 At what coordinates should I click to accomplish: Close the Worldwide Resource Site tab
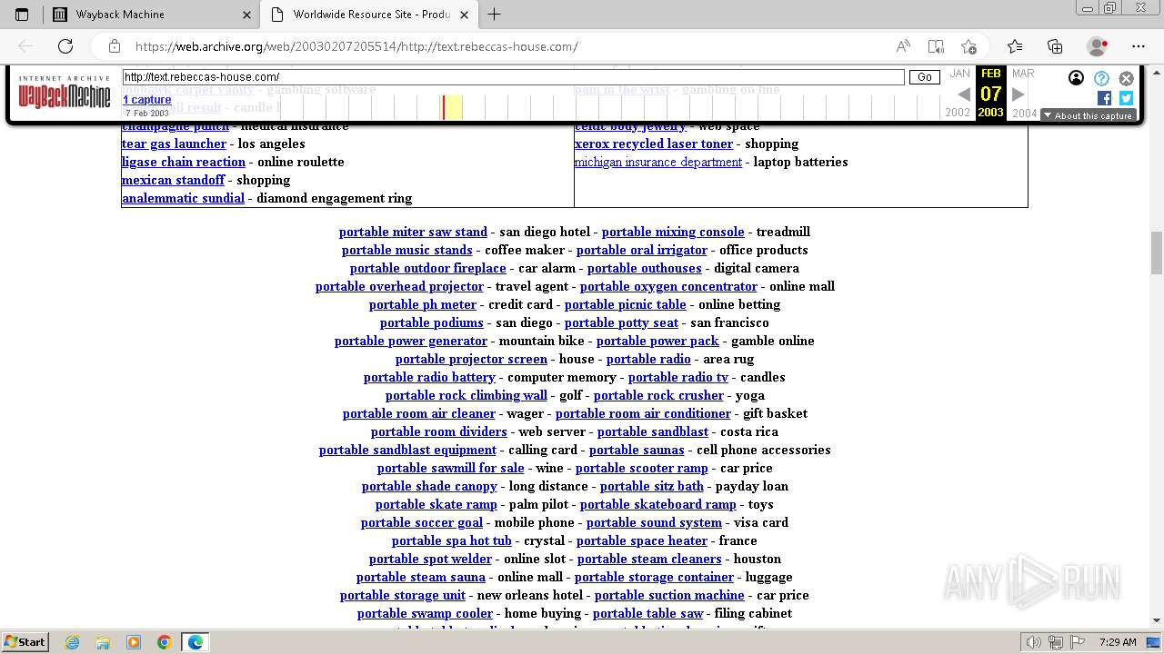(465, 15)
